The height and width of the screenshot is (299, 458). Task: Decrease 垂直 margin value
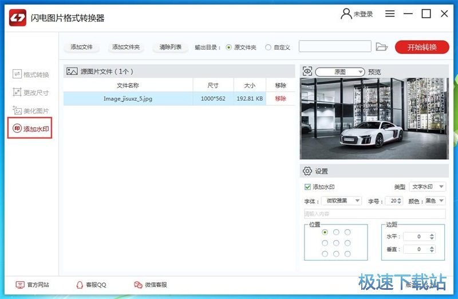coord(432,251)
